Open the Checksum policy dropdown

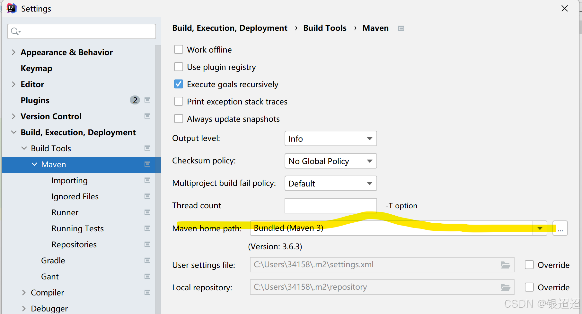pos(331,161)
